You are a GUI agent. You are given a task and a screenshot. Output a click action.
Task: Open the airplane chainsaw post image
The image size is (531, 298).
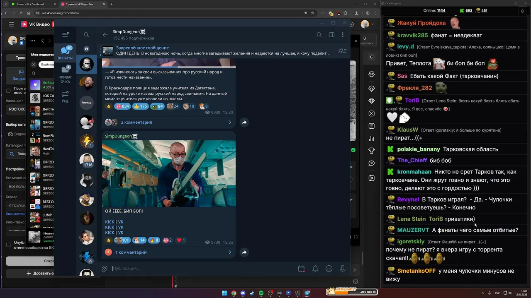(x=168, y=173)
